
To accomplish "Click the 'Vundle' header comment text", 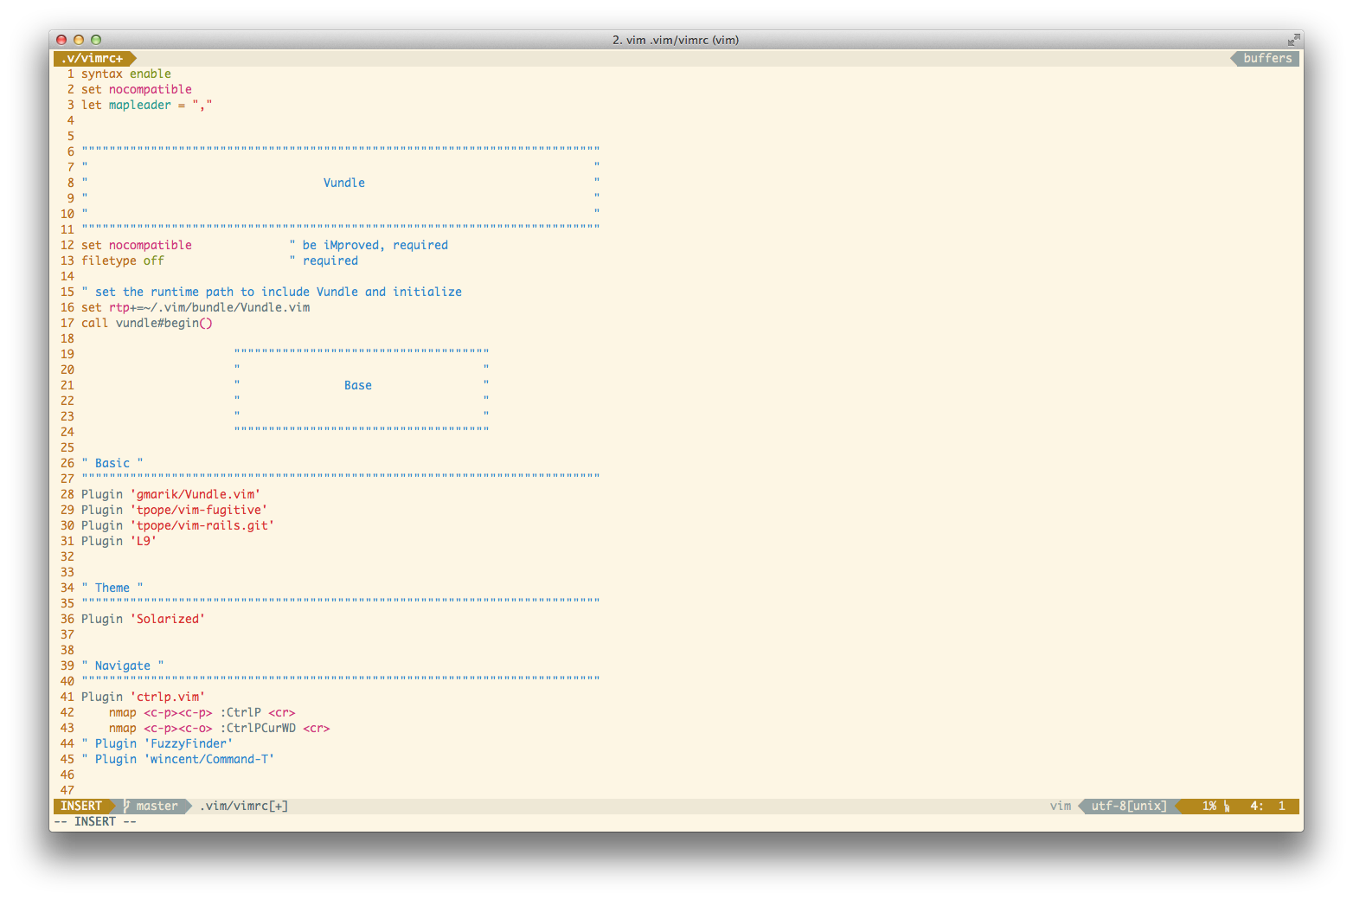I will pos(344,183).
